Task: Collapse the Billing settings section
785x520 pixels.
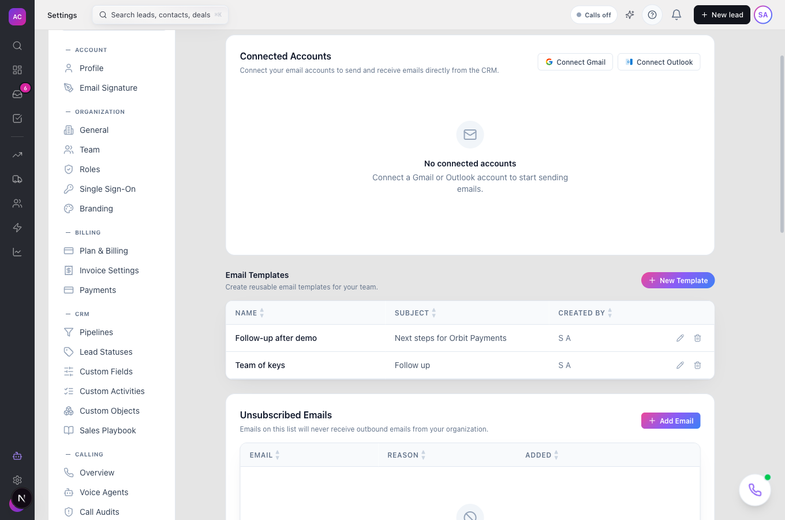Action: click(x=83, y=233)
